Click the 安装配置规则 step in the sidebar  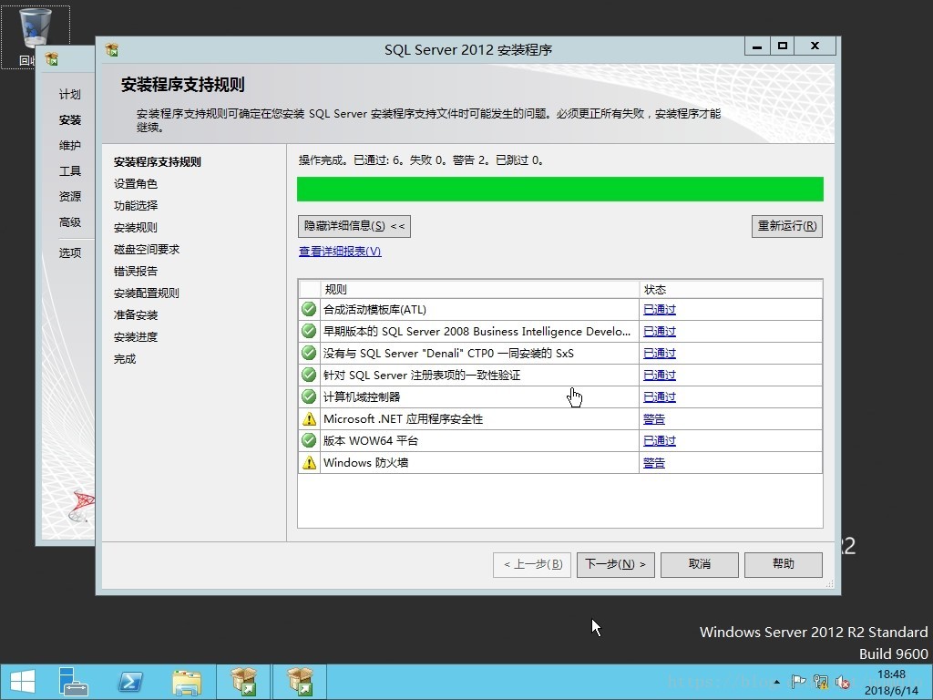tap(147, 293)
